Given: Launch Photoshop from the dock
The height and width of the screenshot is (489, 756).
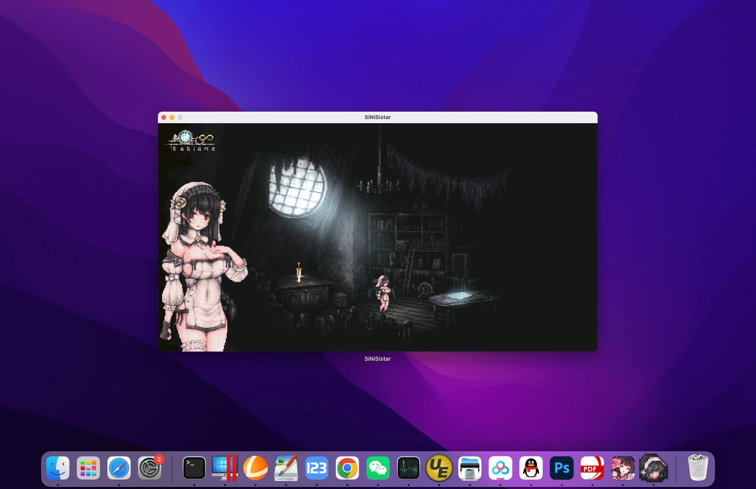Looking at the screenshot, I should [561, 468].
